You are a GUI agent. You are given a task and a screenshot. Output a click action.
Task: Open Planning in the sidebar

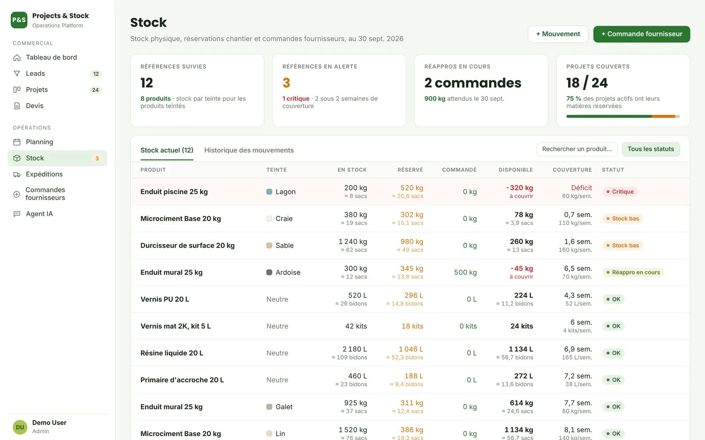click(57, 142)
